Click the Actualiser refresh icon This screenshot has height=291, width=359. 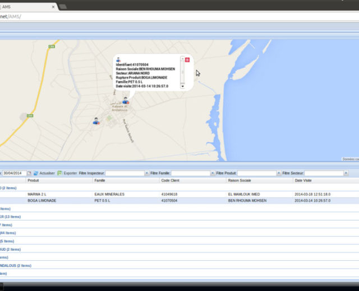coord(36,173)
